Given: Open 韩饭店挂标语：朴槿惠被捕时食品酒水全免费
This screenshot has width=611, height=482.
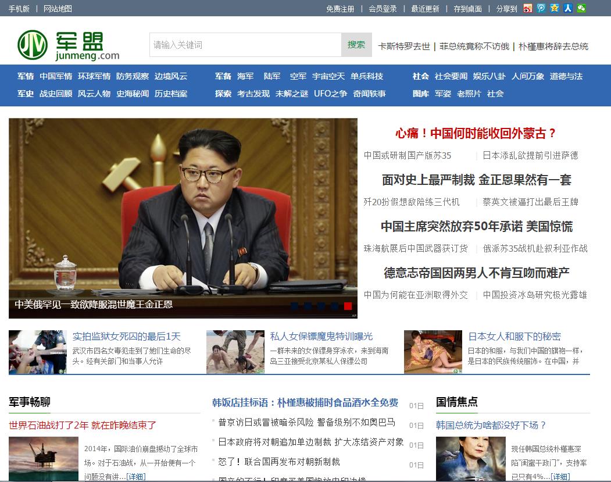Looking at the screenshot, I should (x=305, y=402).
